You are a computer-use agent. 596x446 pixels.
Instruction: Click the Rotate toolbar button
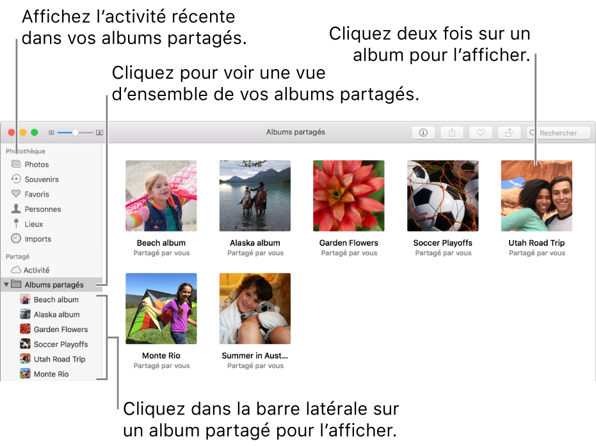pyautogui.click(x=510, y=132)
